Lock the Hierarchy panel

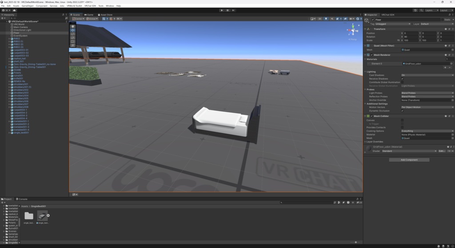click(63, 15)
